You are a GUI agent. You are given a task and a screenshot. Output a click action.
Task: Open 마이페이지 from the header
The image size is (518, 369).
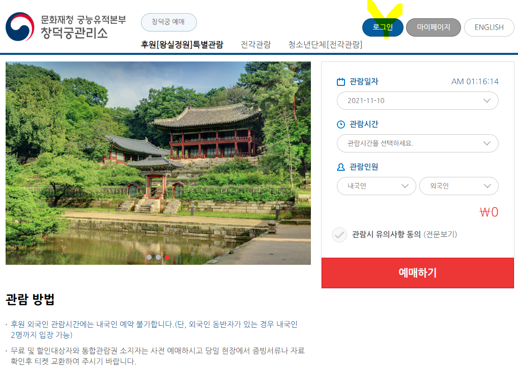coord(434,27)
